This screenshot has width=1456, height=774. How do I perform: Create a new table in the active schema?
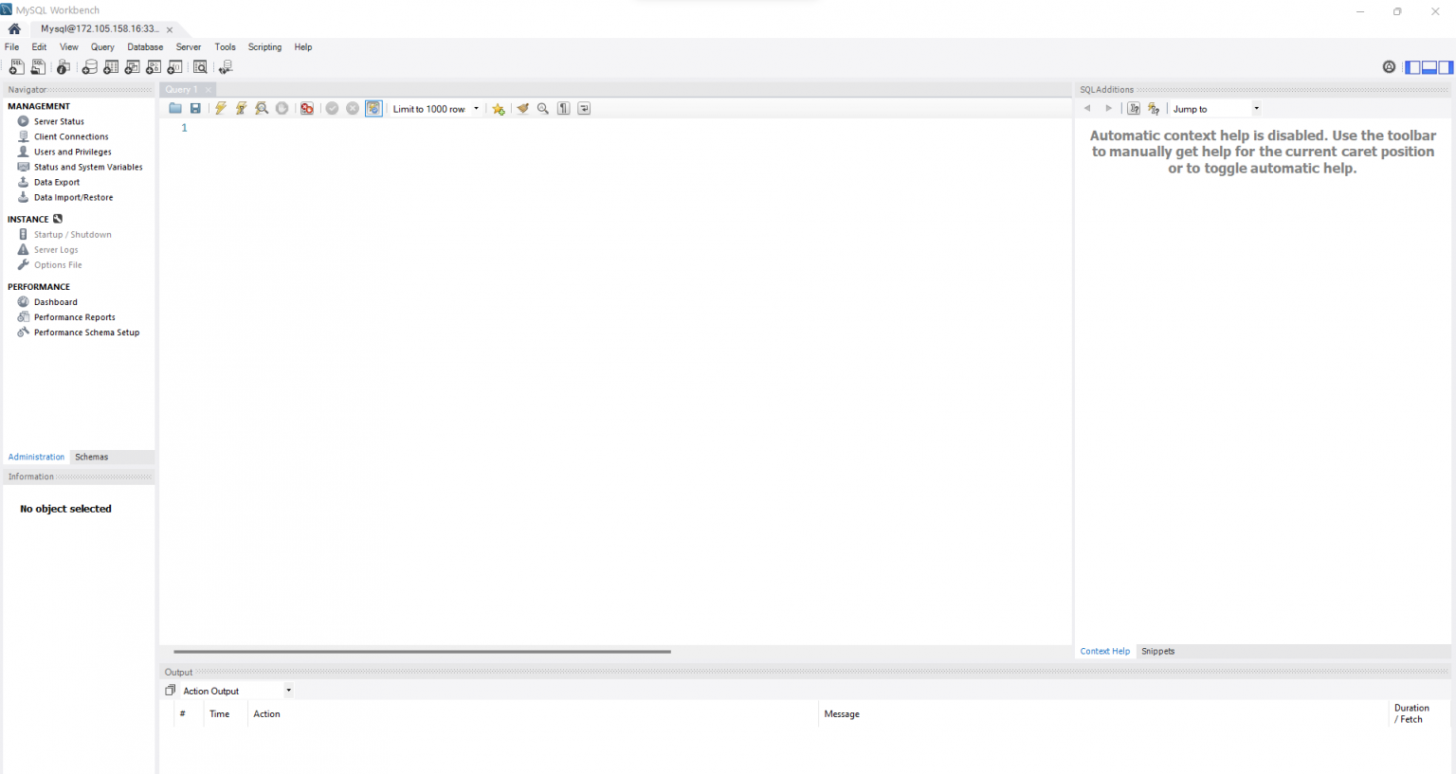111,66
